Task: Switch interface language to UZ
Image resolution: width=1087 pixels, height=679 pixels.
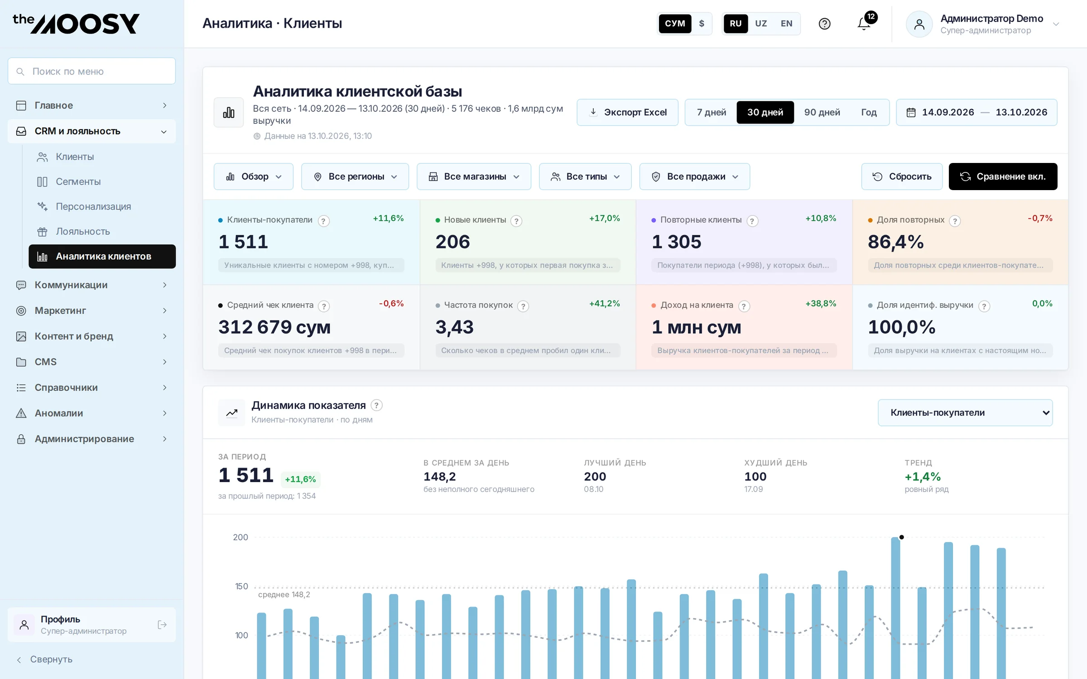Action: coord(761,24)
